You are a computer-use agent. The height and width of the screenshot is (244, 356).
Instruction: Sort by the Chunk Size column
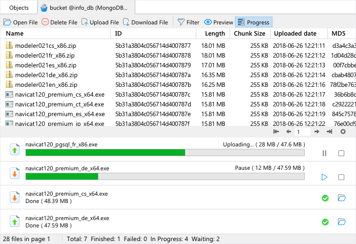click(250, 34)
